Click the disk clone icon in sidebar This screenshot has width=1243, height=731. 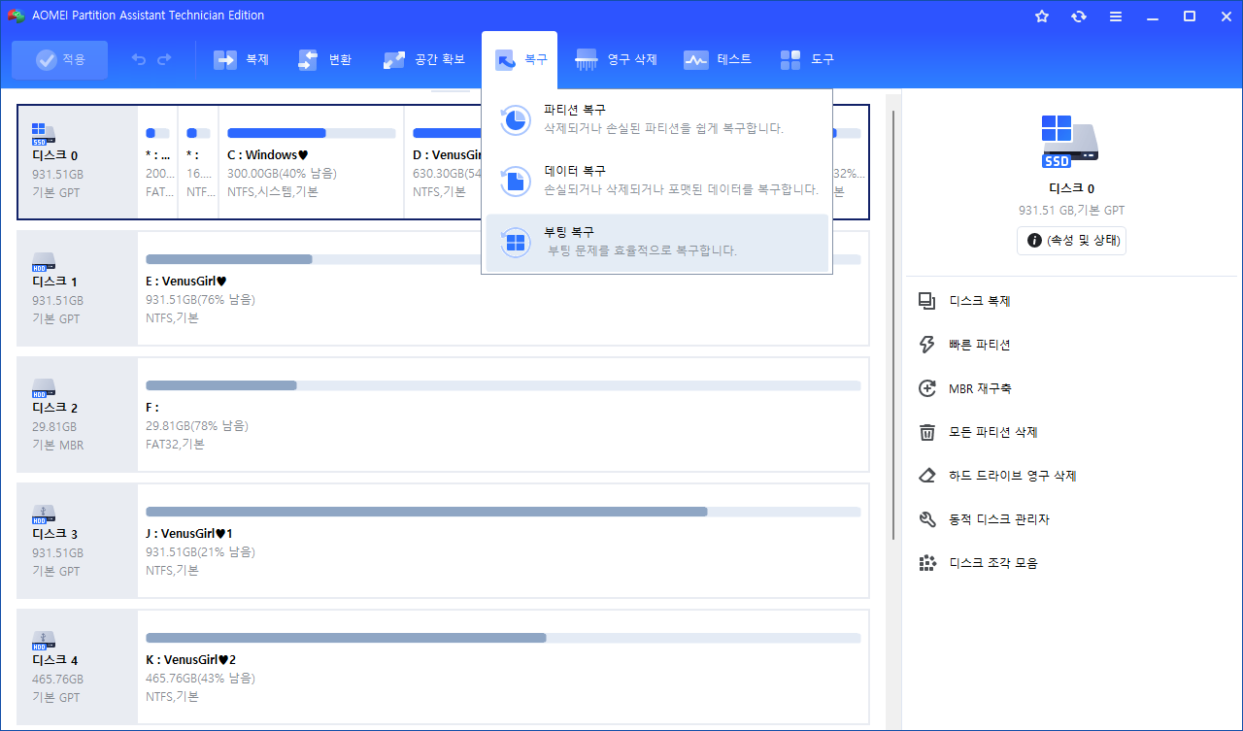tap(926, 301)
